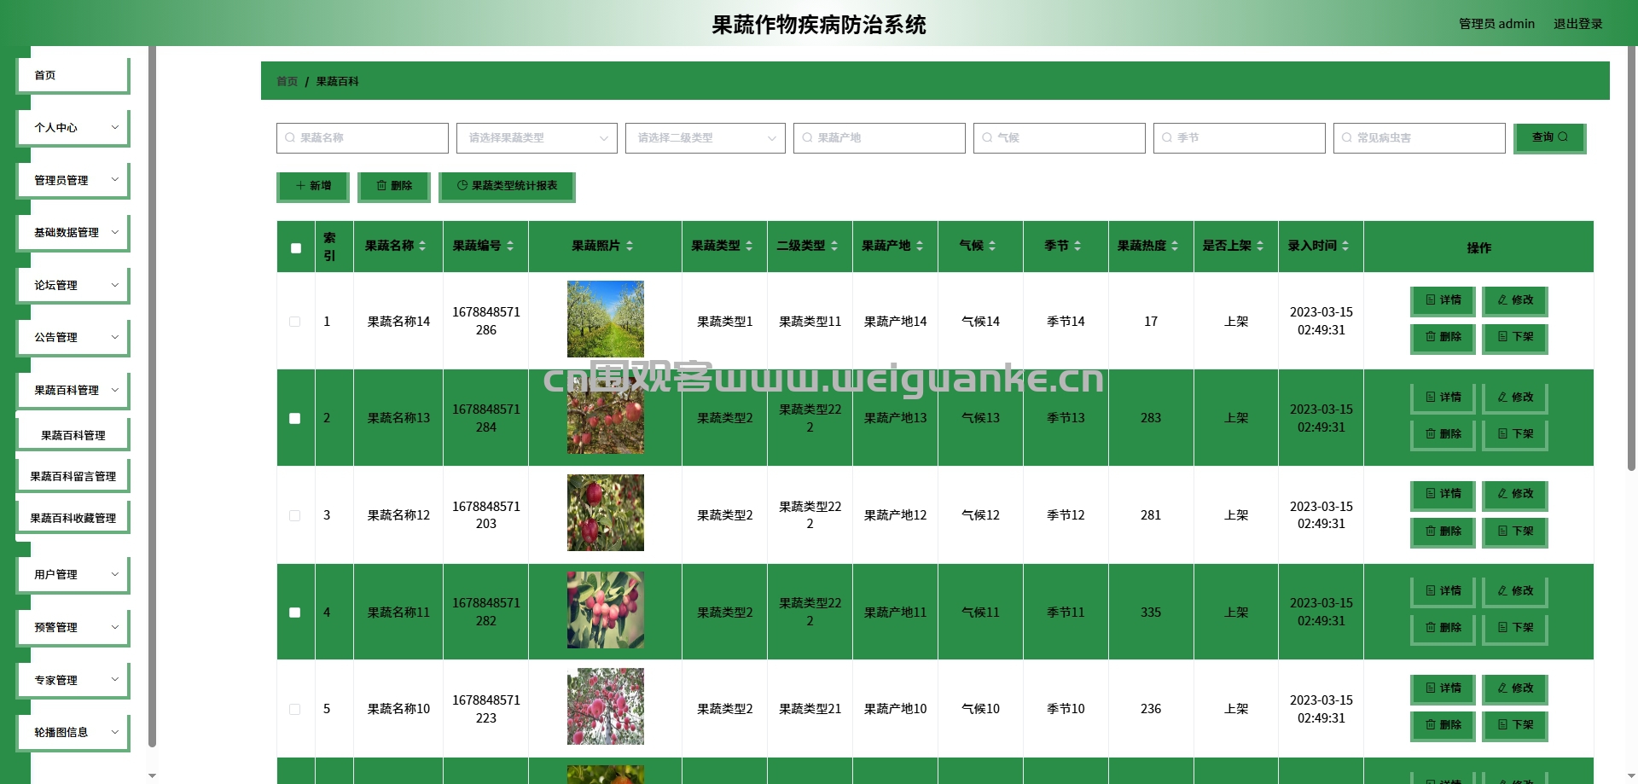Click 修改 for 果蔬名称14
Viewport: 1638px width, 784px height.
[x=1515, y=300]
